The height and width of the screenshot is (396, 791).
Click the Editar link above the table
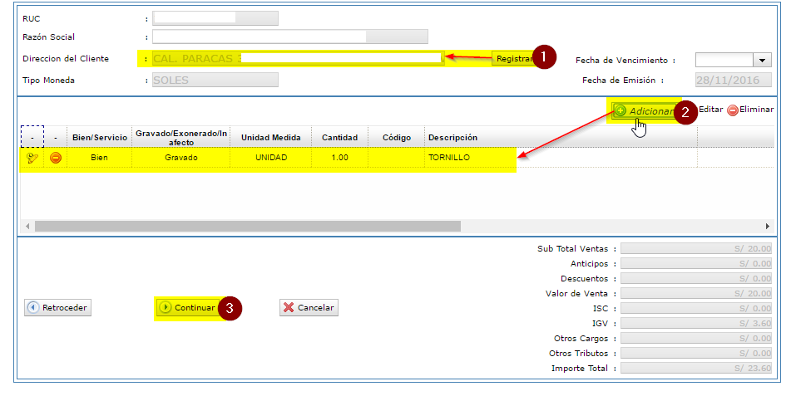point(710,110)
